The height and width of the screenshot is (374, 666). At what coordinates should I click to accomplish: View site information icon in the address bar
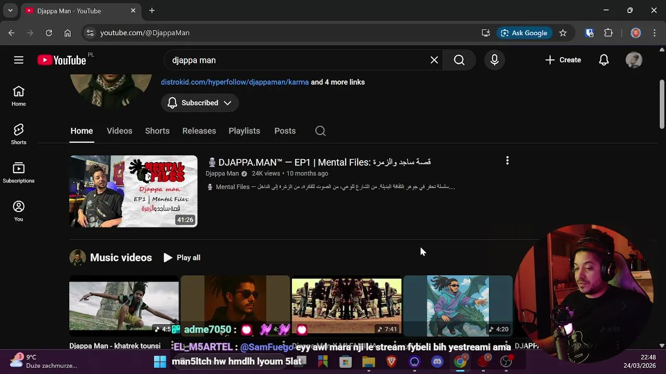pos(90,33)
